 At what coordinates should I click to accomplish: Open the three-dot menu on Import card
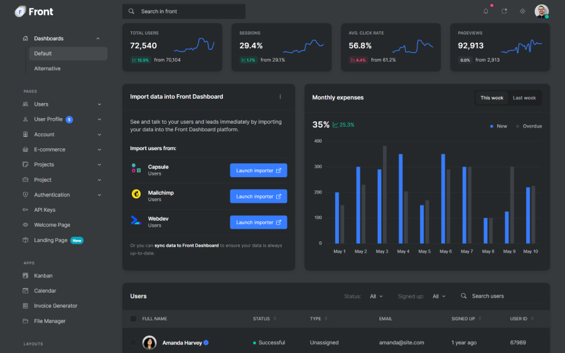click(x=280, y=97)
